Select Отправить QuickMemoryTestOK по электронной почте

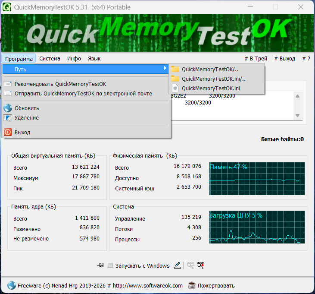(x=83, y=93)
